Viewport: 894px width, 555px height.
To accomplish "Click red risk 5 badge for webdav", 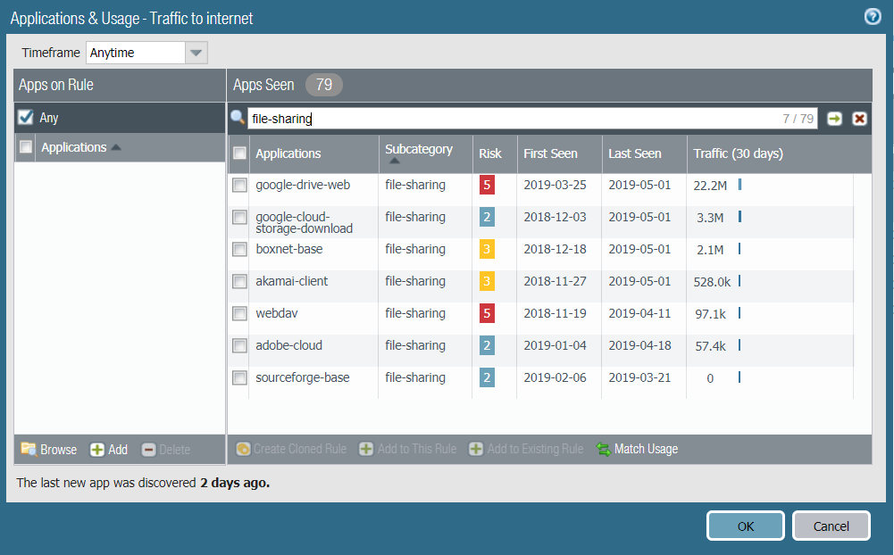I will 487,313.
